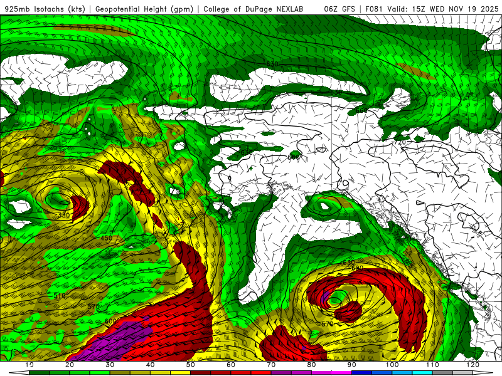Click the '330' contour label
502x376 pixels.
(x=64, y=215)
